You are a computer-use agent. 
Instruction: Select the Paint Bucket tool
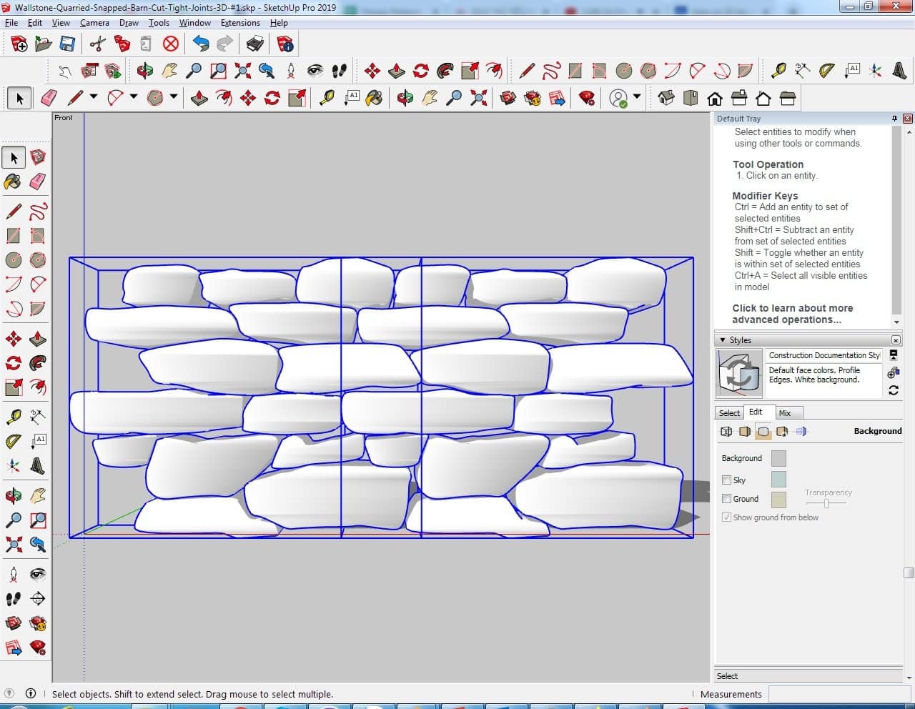tap(13, 182)
